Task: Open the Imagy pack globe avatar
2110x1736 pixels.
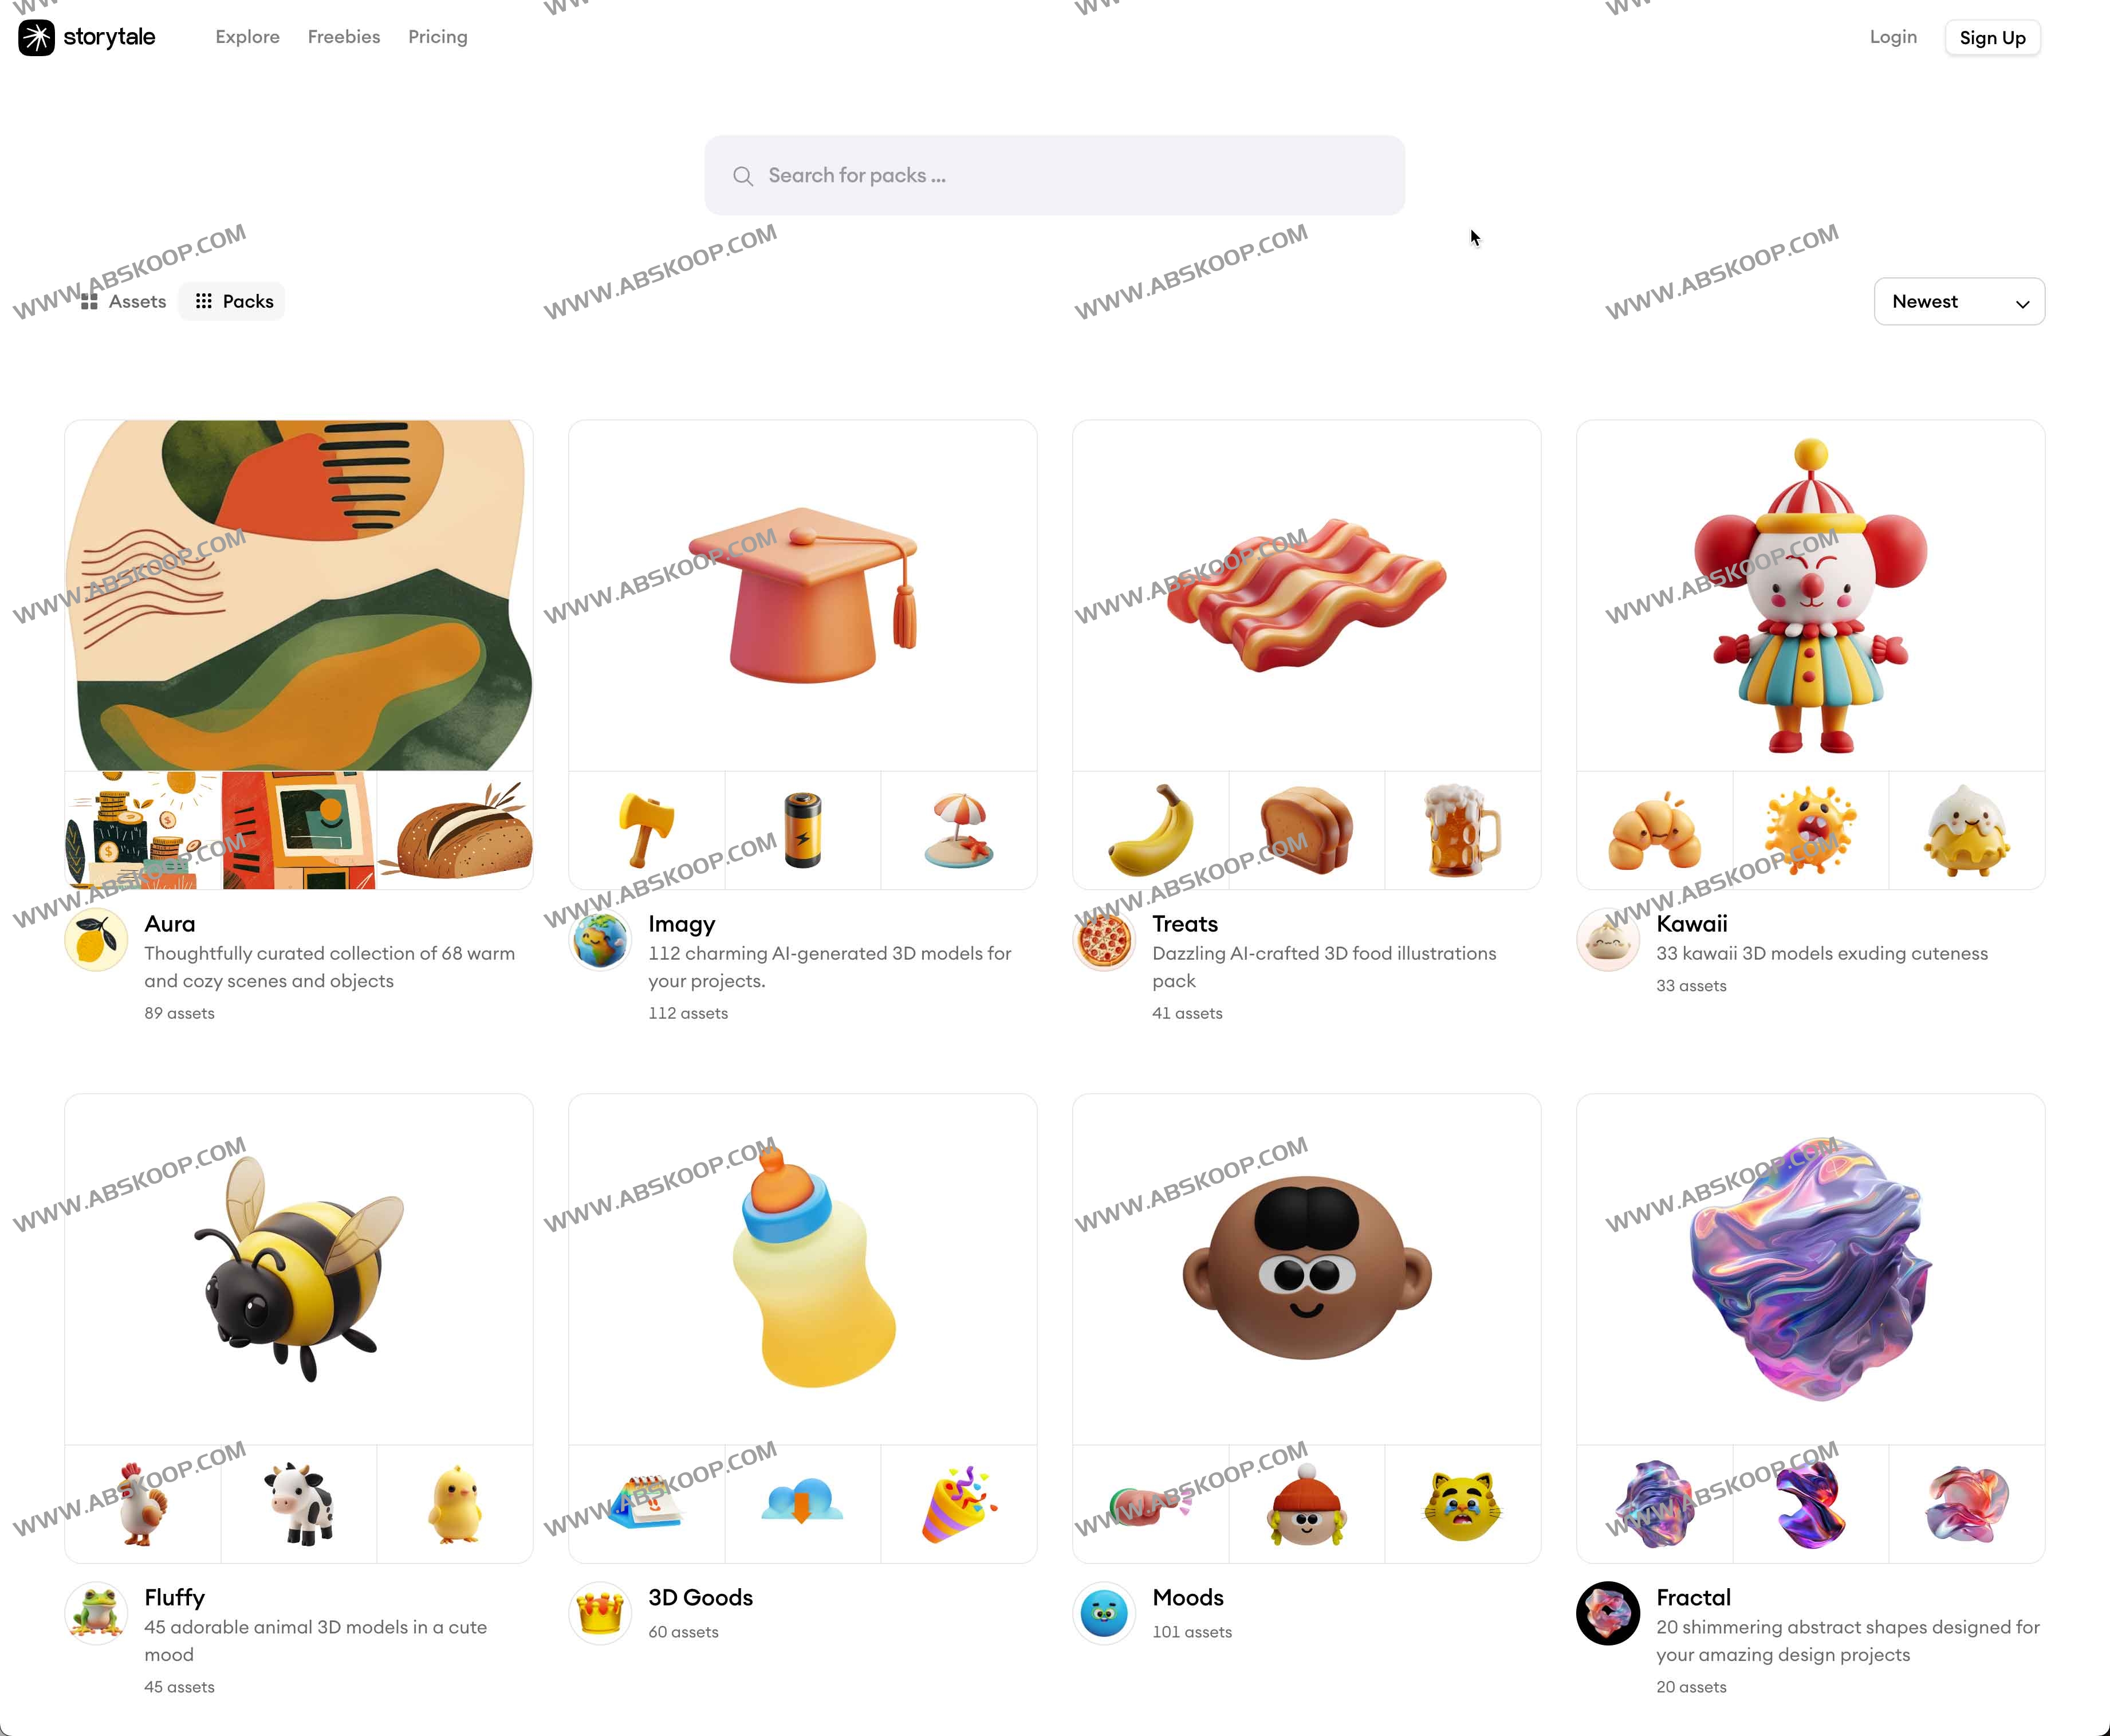Action: (600, 940)
